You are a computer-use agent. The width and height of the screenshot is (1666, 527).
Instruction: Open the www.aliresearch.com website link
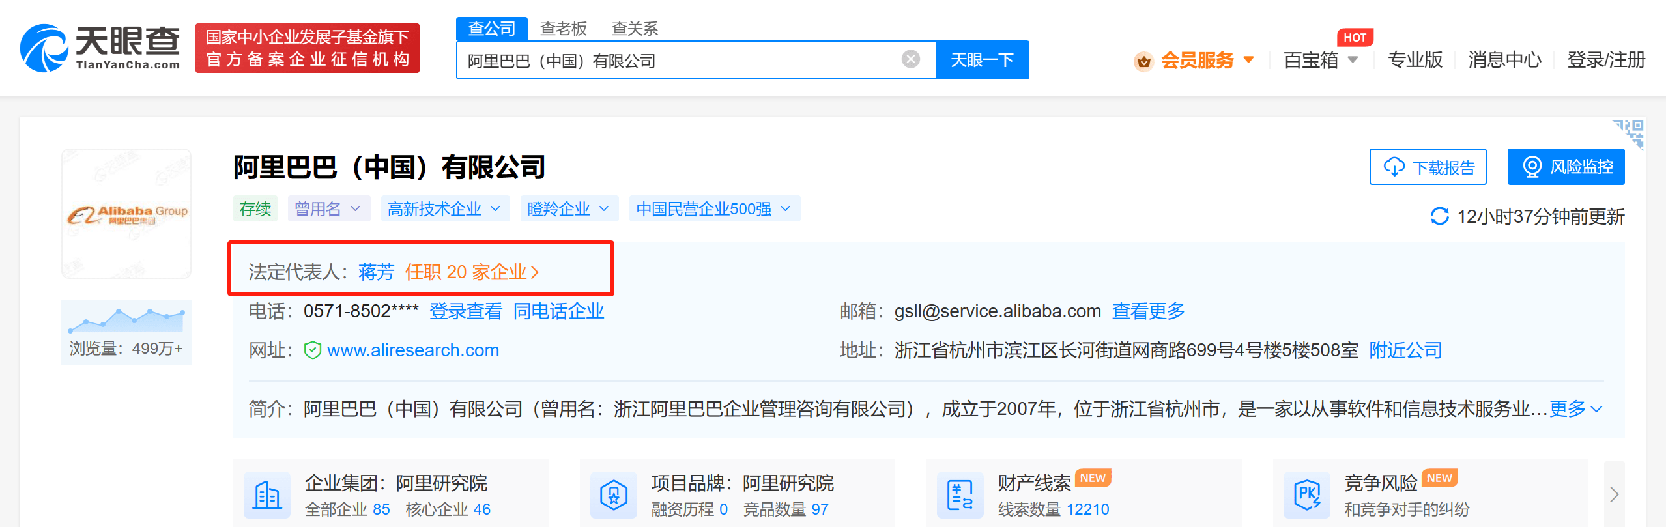(413, 350)
